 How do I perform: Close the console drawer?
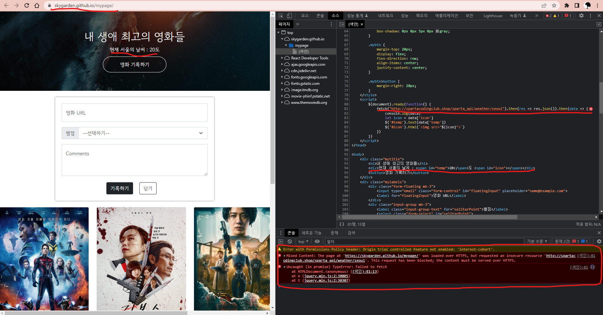(599, 233)
